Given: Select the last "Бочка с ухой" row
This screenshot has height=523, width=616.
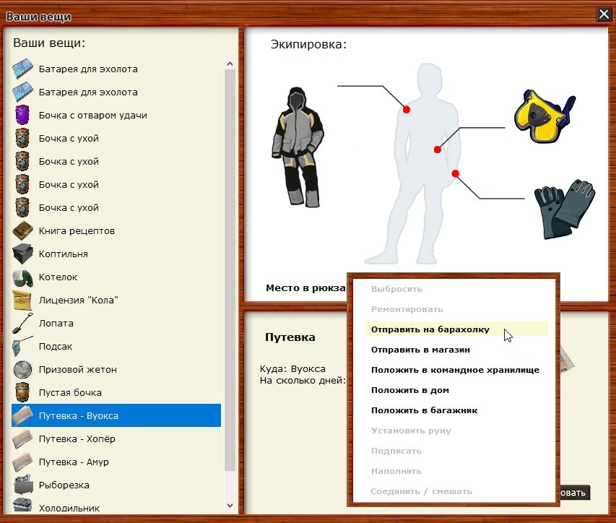Looking at the screenshot, I should [x=116, y=208].
